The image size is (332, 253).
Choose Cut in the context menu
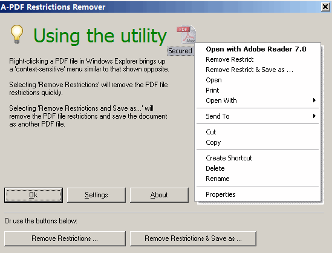[258, 132]
